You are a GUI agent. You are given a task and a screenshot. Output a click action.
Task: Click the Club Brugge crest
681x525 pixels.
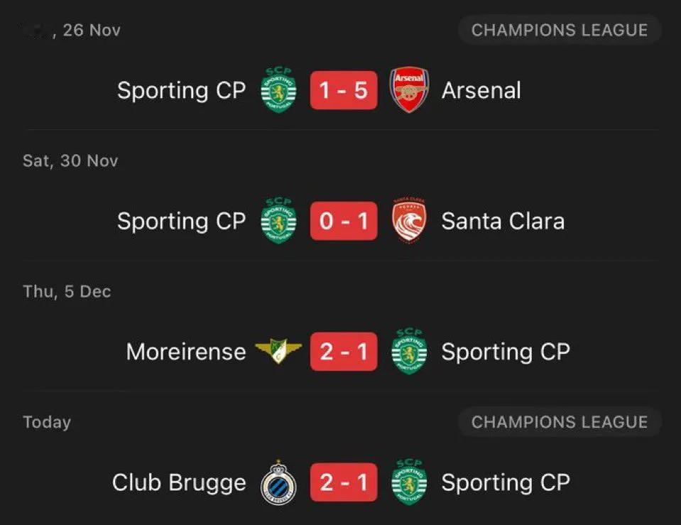pos(278,482)
